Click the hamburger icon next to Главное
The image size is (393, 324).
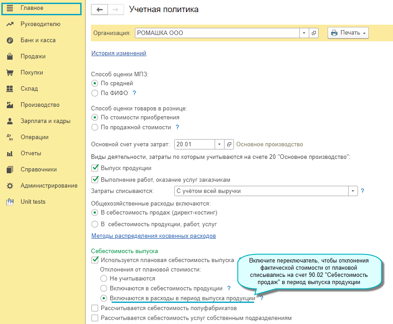[x=10, y=8]
